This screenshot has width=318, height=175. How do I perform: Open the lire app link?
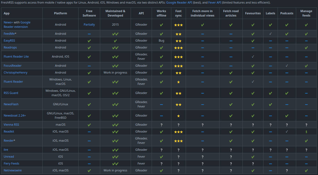(x=6, y=150)
